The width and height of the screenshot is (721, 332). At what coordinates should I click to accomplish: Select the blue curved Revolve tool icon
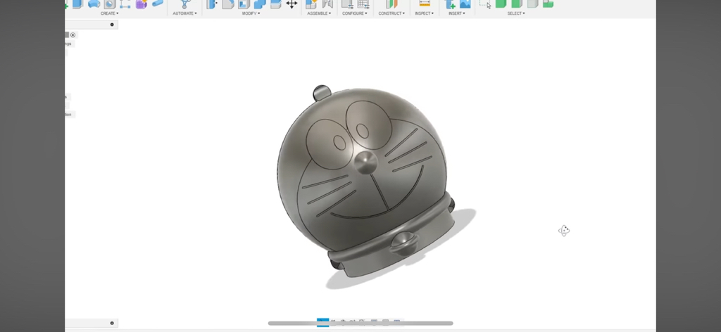pyautogui.click(x=94, y=4)
